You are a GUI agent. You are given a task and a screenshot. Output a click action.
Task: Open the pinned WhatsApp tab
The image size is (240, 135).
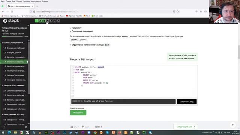point(3,6)
